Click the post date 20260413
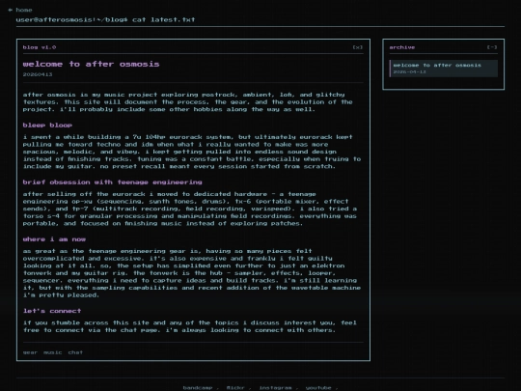Viewport: 521px width, 391px height. pos(38,74)
